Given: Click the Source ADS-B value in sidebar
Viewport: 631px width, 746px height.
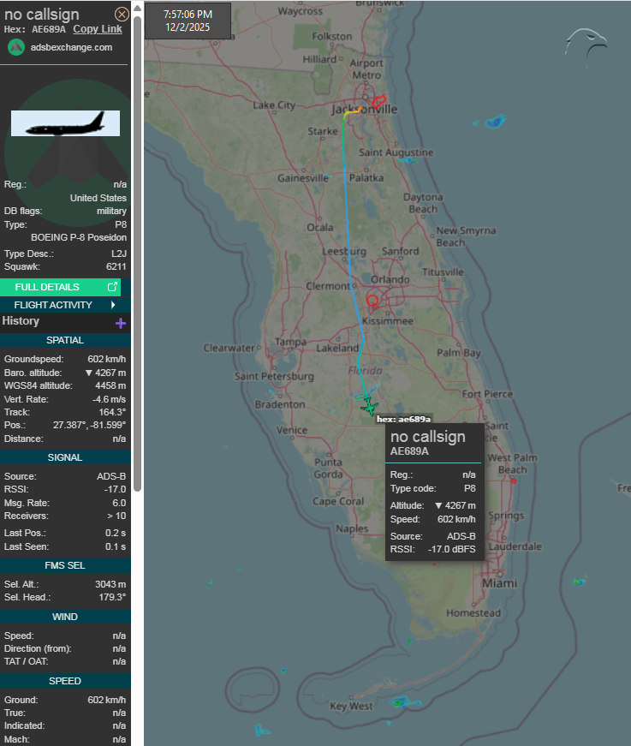Looking at the screenshot, I should click(x=111, y=476).
